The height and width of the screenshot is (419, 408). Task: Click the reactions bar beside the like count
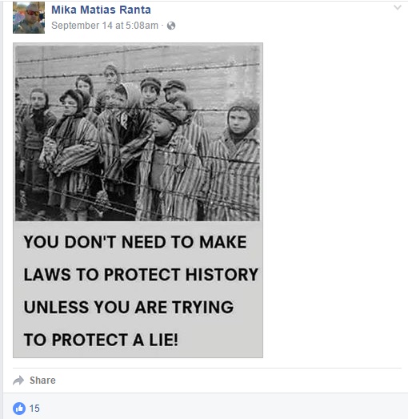pos(26,409)
